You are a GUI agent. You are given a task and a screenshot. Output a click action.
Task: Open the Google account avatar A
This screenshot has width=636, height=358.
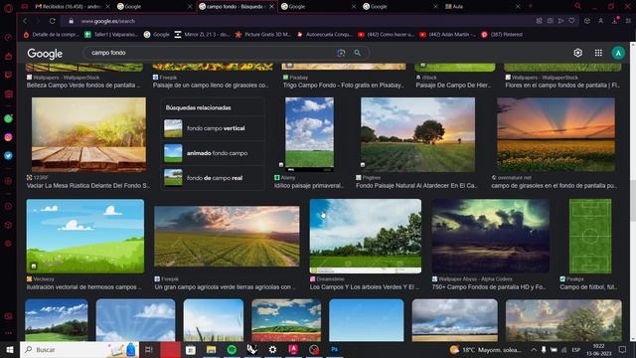(618, 53)
